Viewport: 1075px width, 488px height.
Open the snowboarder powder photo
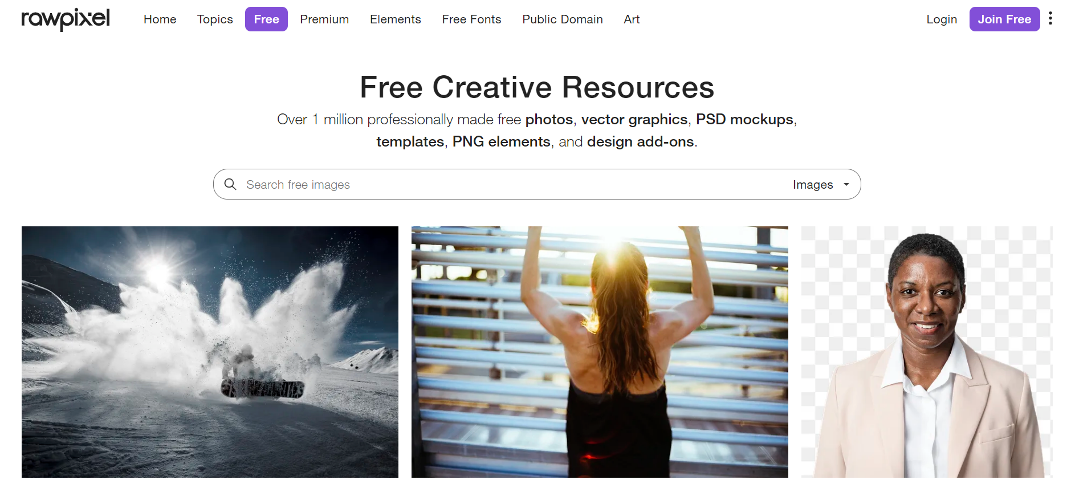(210, 352)
